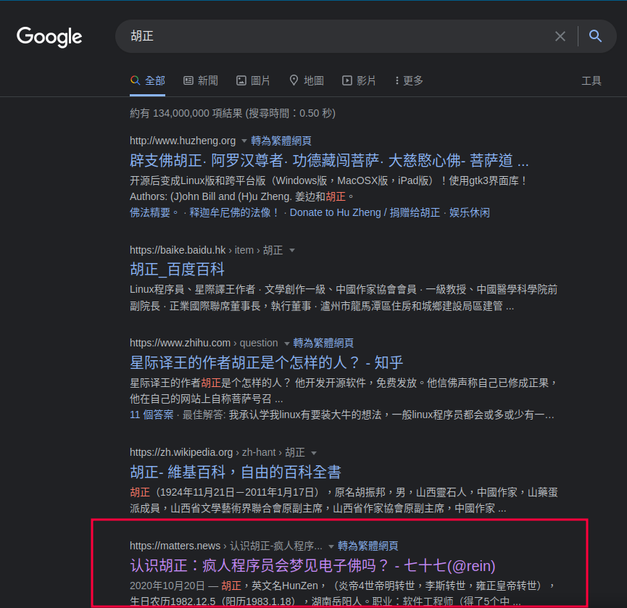Click the magnifier search button
The width and height of the screenshot is (627, 608).
(x=595, y=36)
